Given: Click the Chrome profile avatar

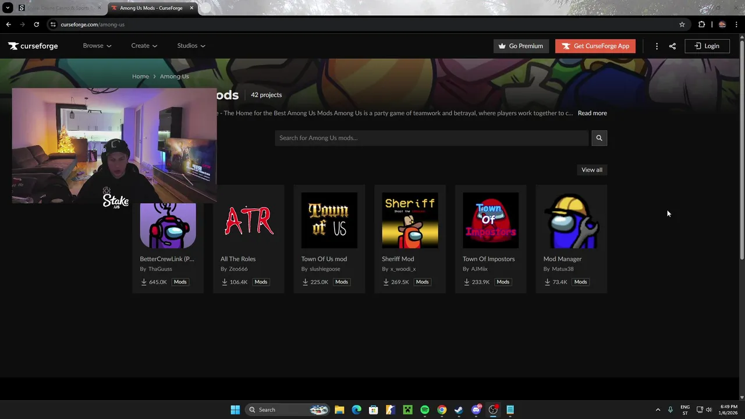Looking at the screenshot, I should 722,24.
